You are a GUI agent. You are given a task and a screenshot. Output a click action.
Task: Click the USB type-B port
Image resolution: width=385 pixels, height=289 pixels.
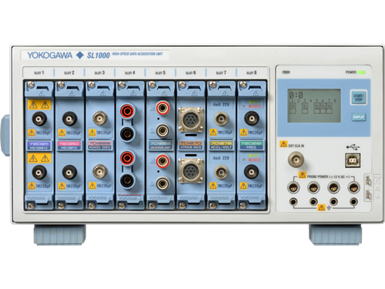(353, 160)
